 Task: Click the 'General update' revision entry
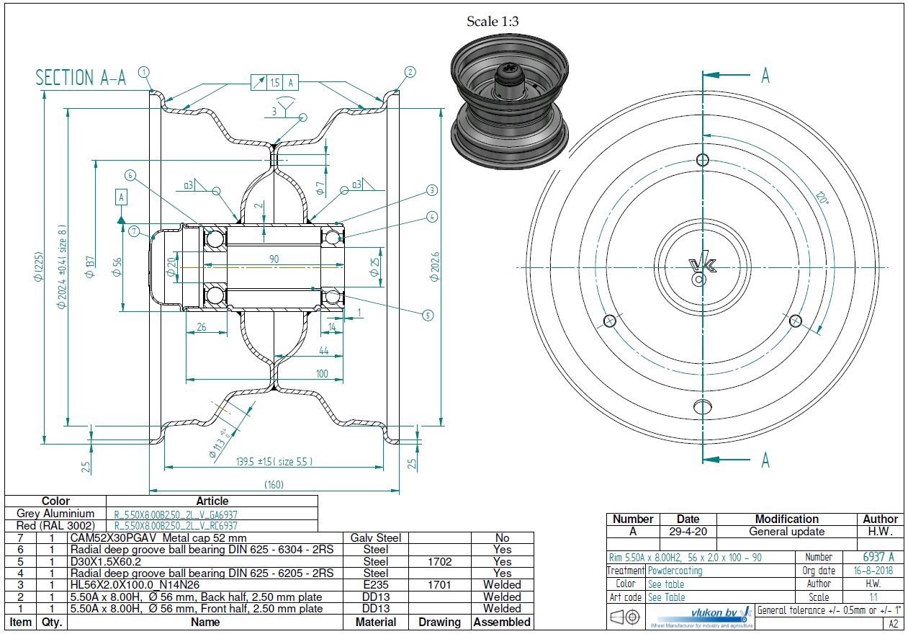786,532
